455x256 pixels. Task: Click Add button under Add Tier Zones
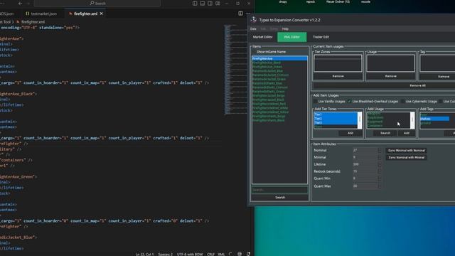pyautogui.click(x=350, y=133)
